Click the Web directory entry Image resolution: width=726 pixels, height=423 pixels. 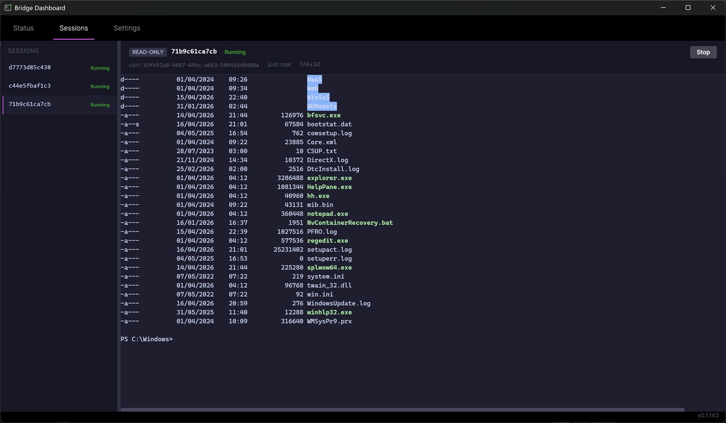click(313, 88)
